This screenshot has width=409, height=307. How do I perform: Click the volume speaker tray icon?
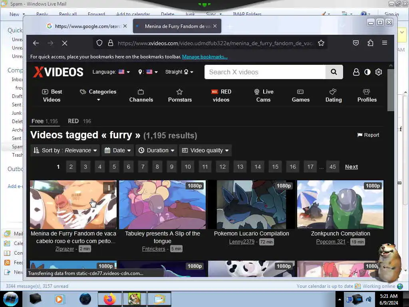(369, 299)
